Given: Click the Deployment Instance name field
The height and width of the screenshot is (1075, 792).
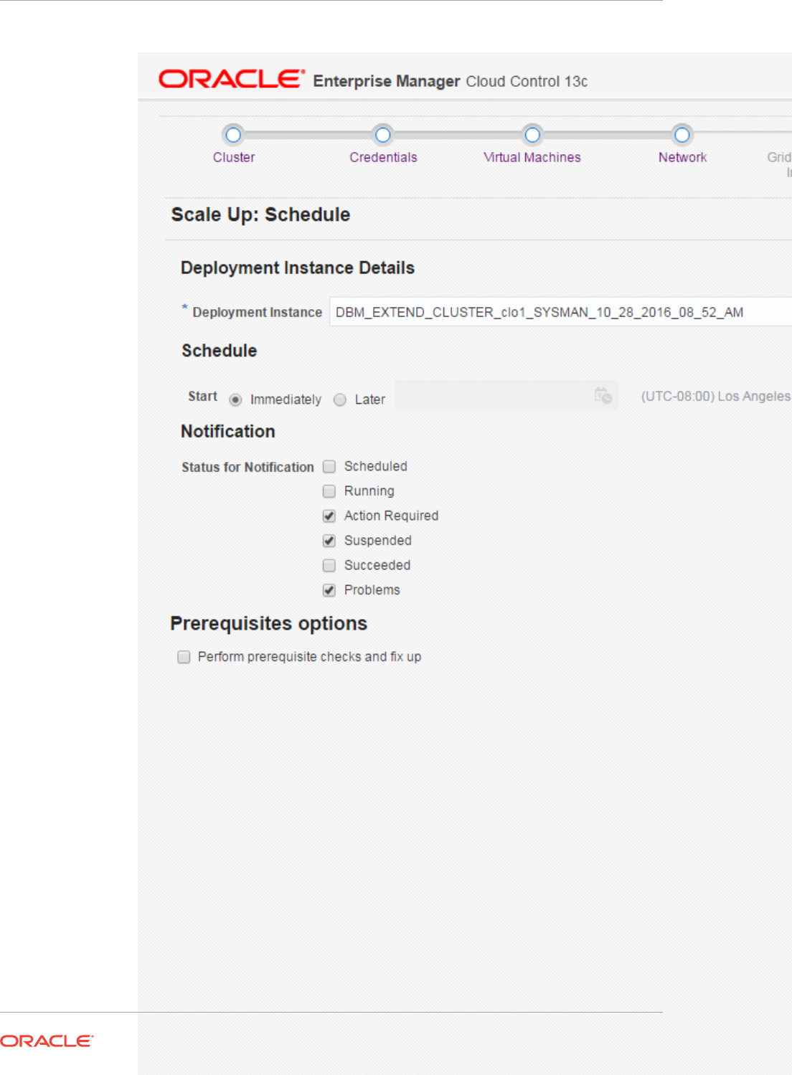Looking at the screenshot, I should 560,312.
